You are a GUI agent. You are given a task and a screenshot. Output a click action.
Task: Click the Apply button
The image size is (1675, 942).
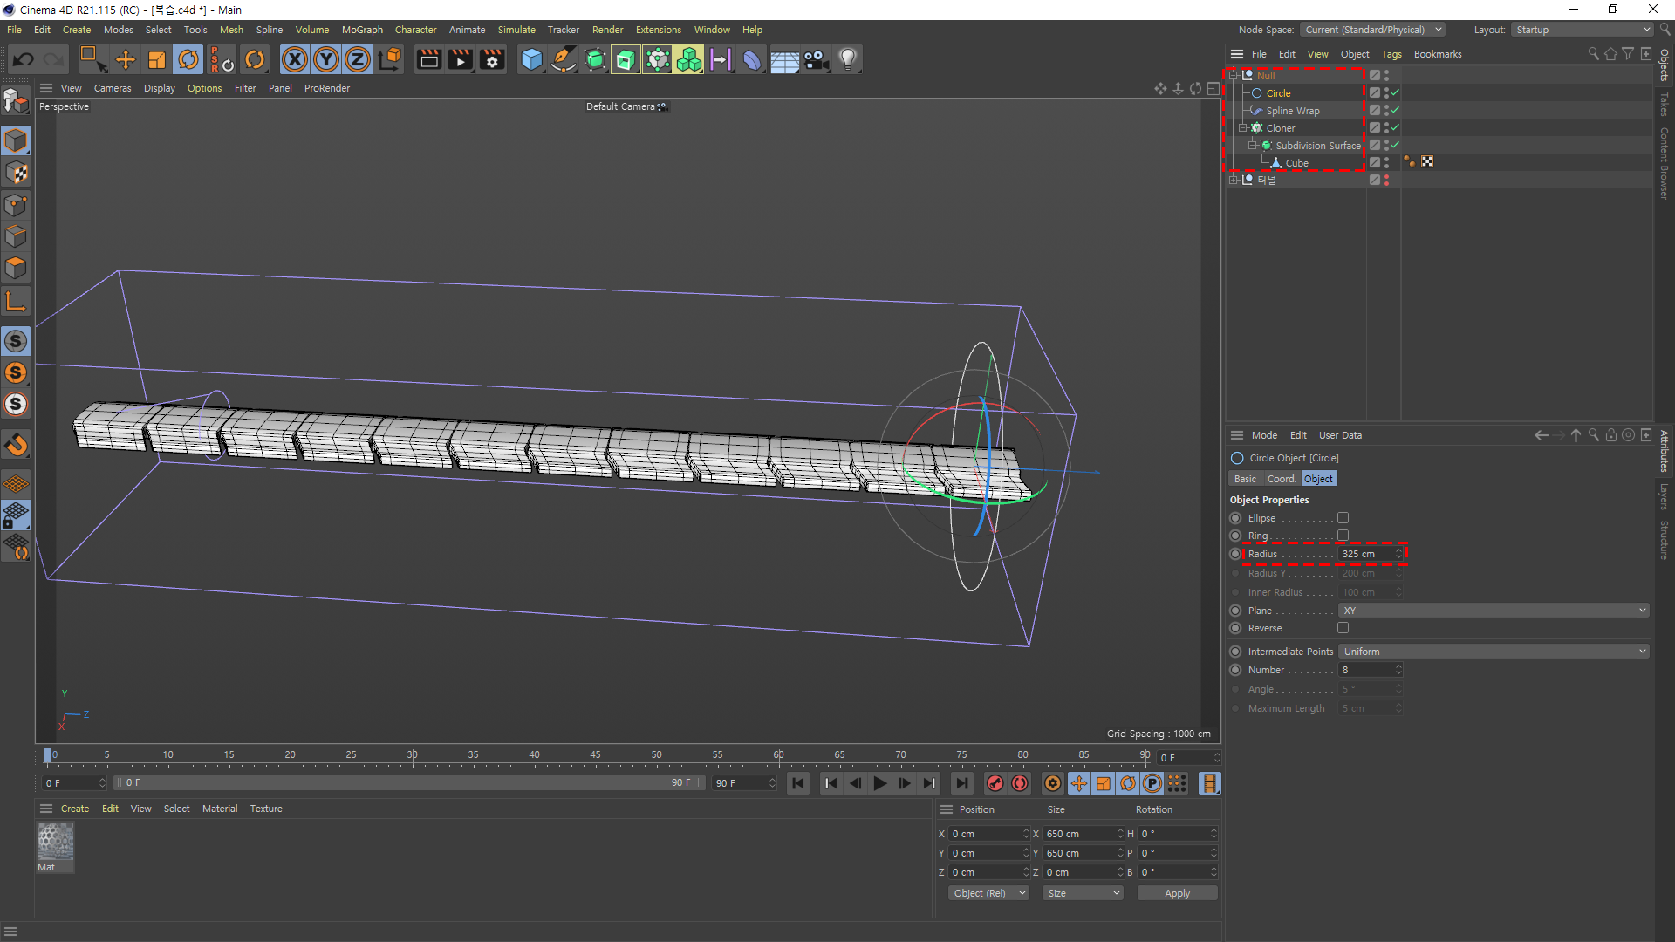point(1176,893)
